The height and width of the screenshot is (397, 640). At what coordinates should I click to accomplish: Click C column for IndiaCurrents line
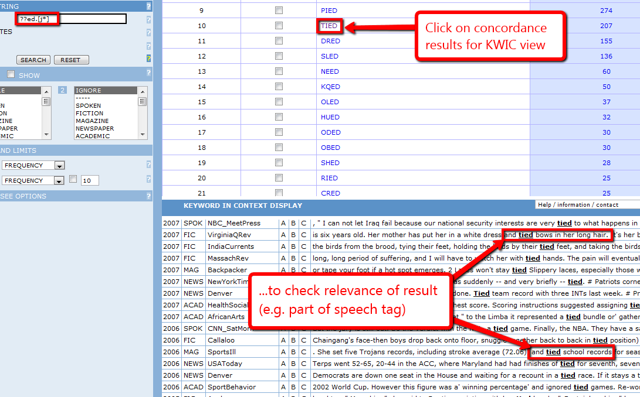303,247
